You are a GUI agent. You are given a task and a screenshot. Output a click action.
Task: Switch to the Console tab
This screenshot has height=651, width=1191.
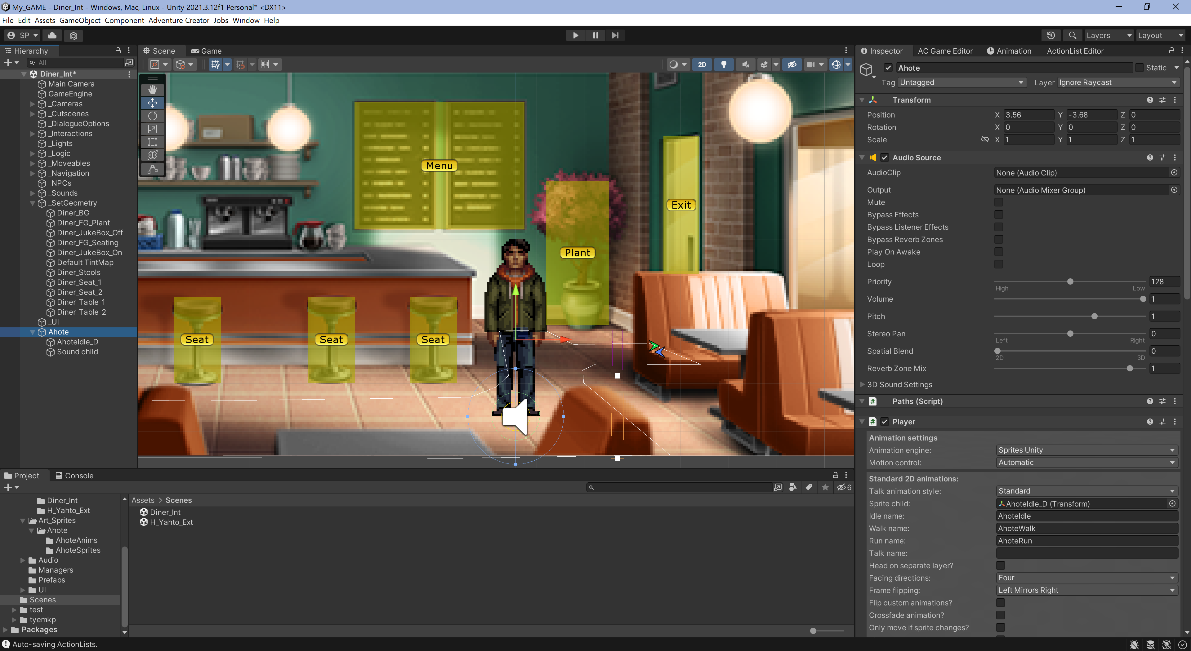pos(74,476)
